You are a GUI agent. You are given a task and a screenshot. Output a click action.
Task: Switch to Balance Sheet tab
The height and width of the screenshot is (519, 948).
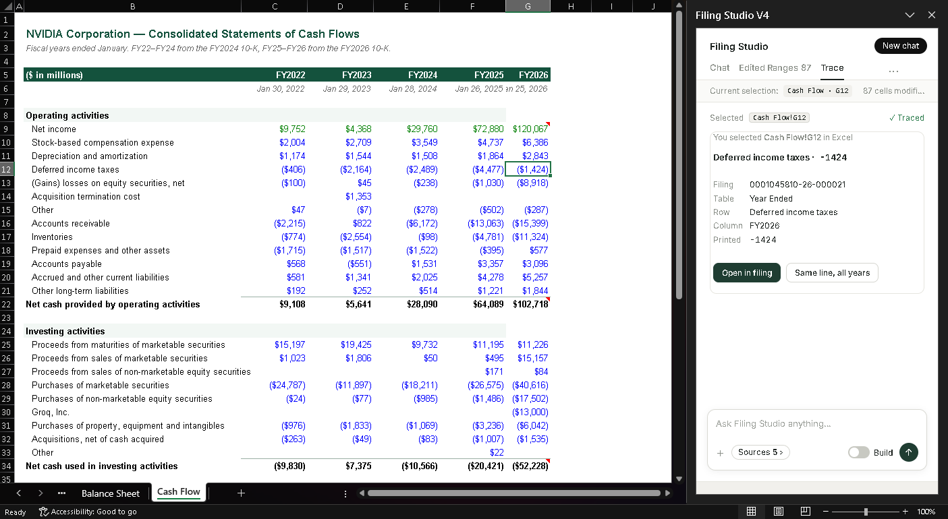pos(111,493)
